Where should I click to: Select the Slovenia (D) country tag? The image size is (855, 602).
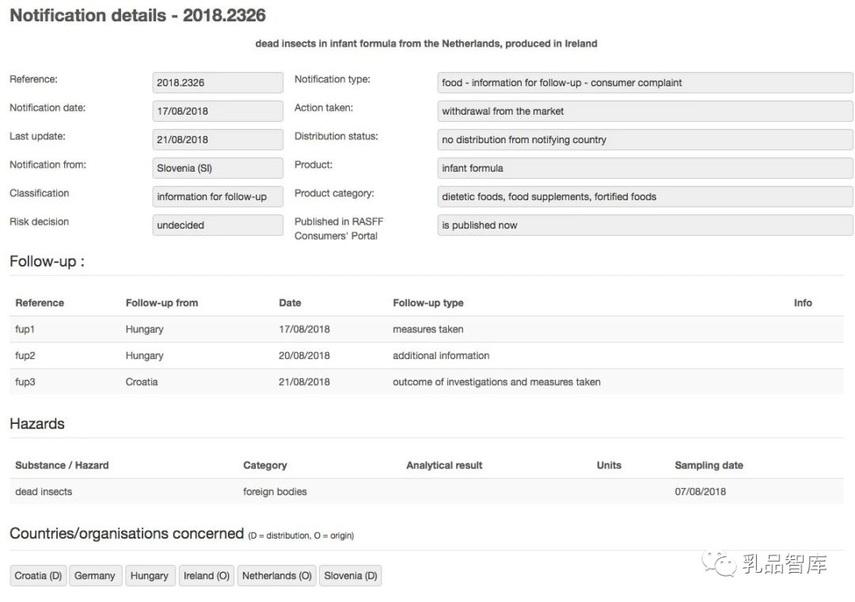tap(350, 576)
